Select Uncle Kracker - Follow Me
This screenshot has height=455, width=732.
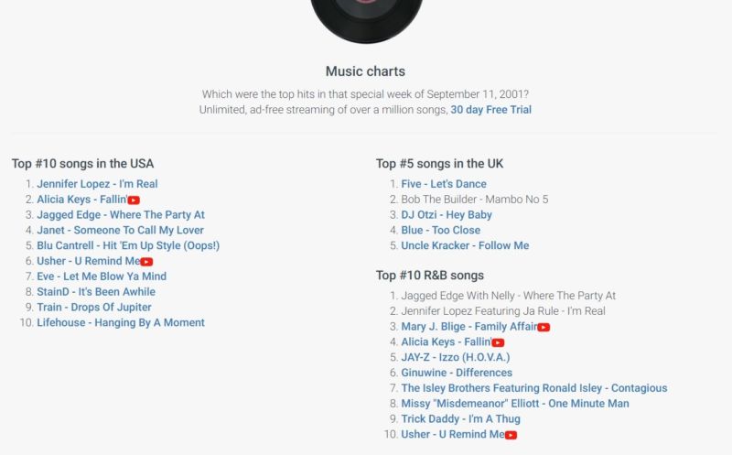(x=465, y=245)
